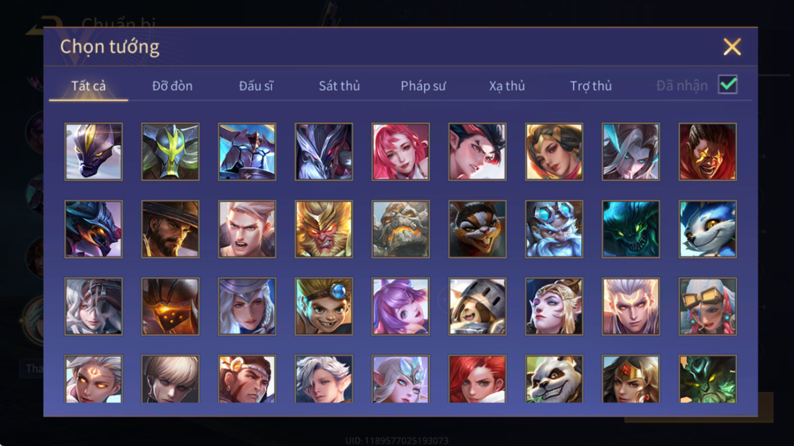
Task: Select the goggles girl with pink braids
Action: point(707,307)
